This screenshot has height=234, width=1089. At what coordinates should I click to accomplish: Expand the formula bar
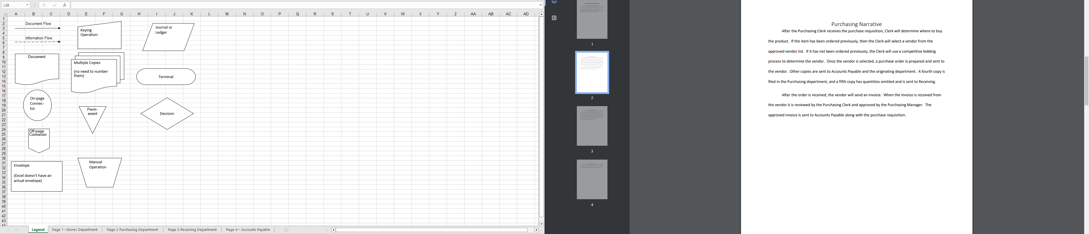tap(541, 5)
